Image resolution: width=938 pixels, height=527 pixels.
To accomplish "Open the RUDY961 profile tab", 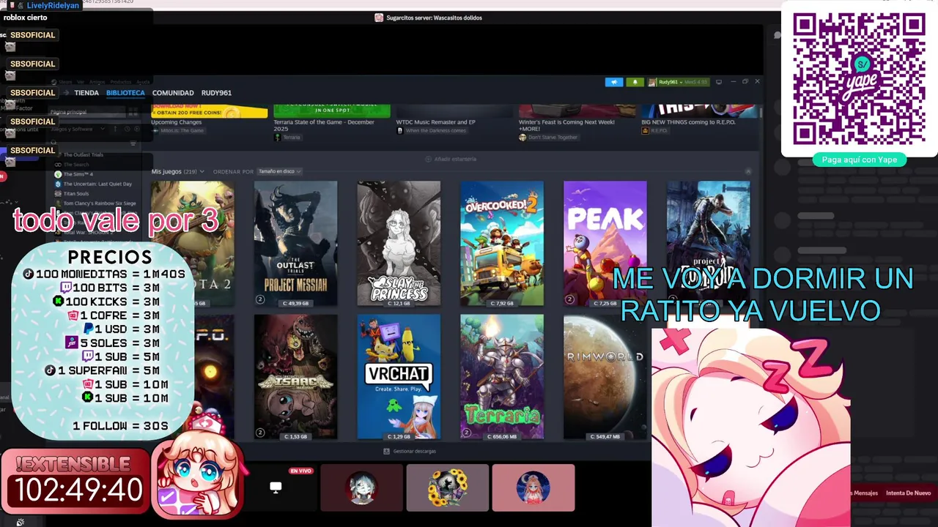I will click(x=216, y=93).
